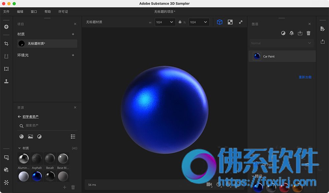This screenshot has width=329, height=193.
Task: Click the (40) material count text
Action: coord(74,148)
